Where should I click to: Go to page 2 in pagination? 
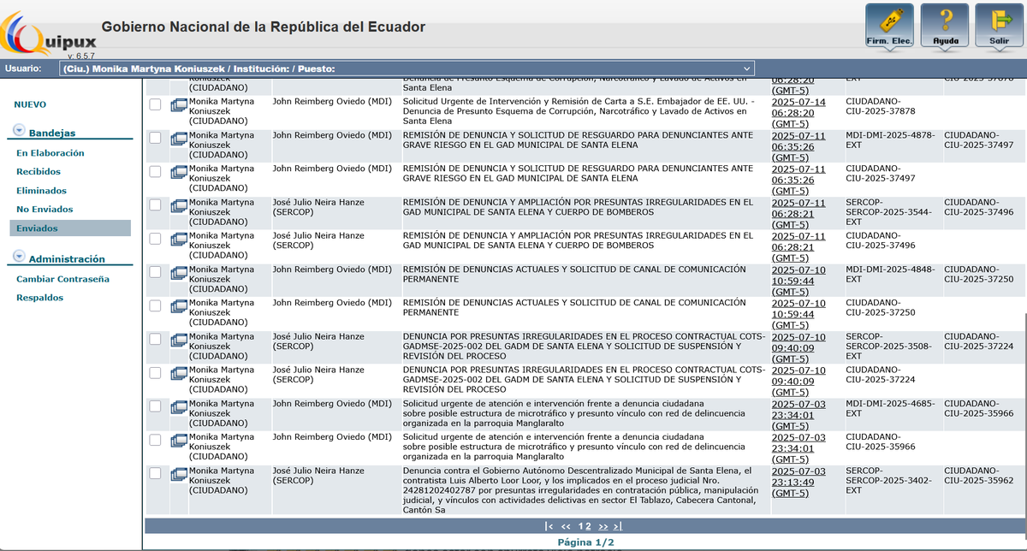point(588,526)
